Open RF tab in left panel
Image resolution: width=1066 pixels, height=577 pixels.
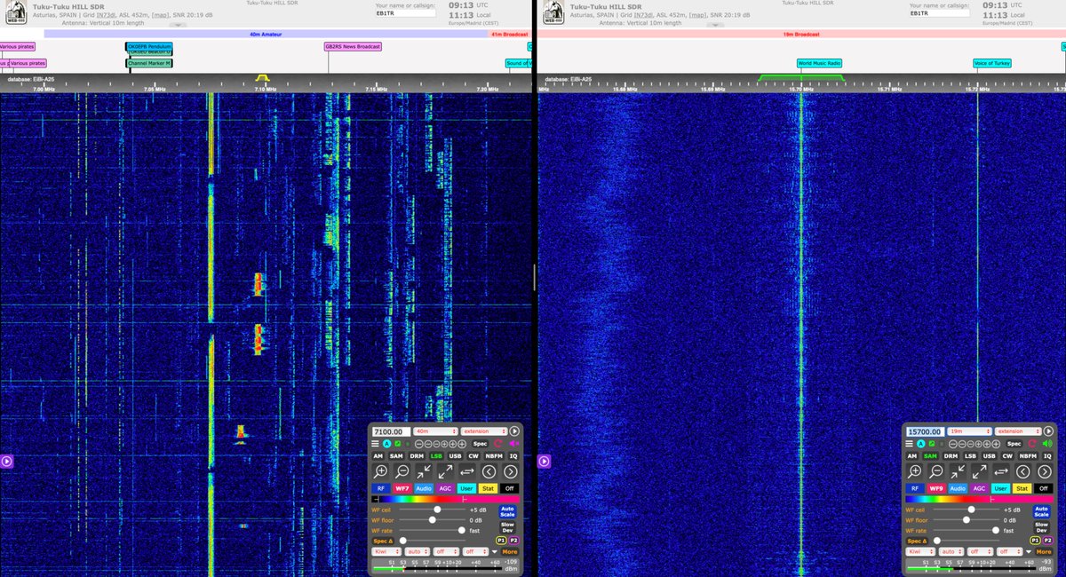point(381,489)
